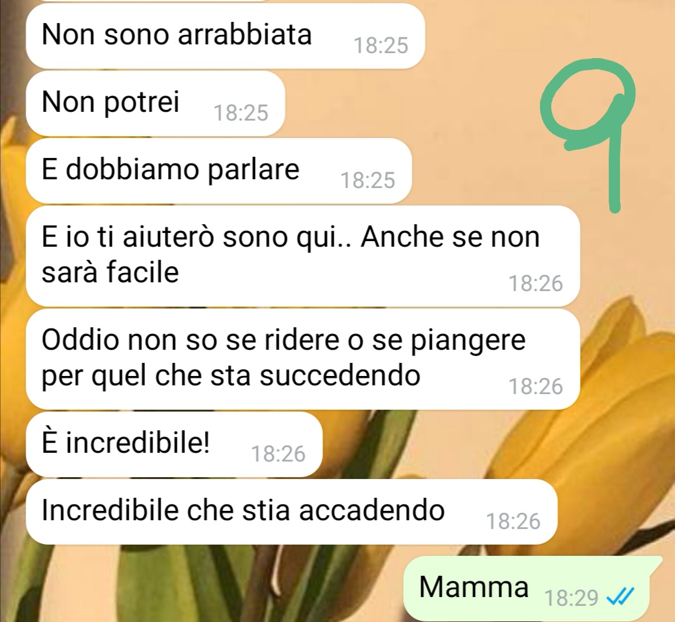The width and height of the screenshot is (675, 622).
Task: Tap the 18:25 timestamp beside "Non potrei"
Action: point(241,113)
